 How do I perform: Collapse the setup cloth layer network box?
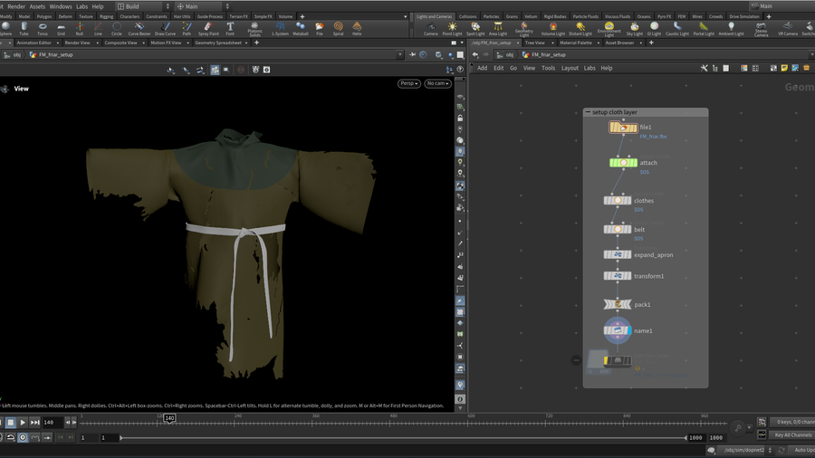[588, 112]
